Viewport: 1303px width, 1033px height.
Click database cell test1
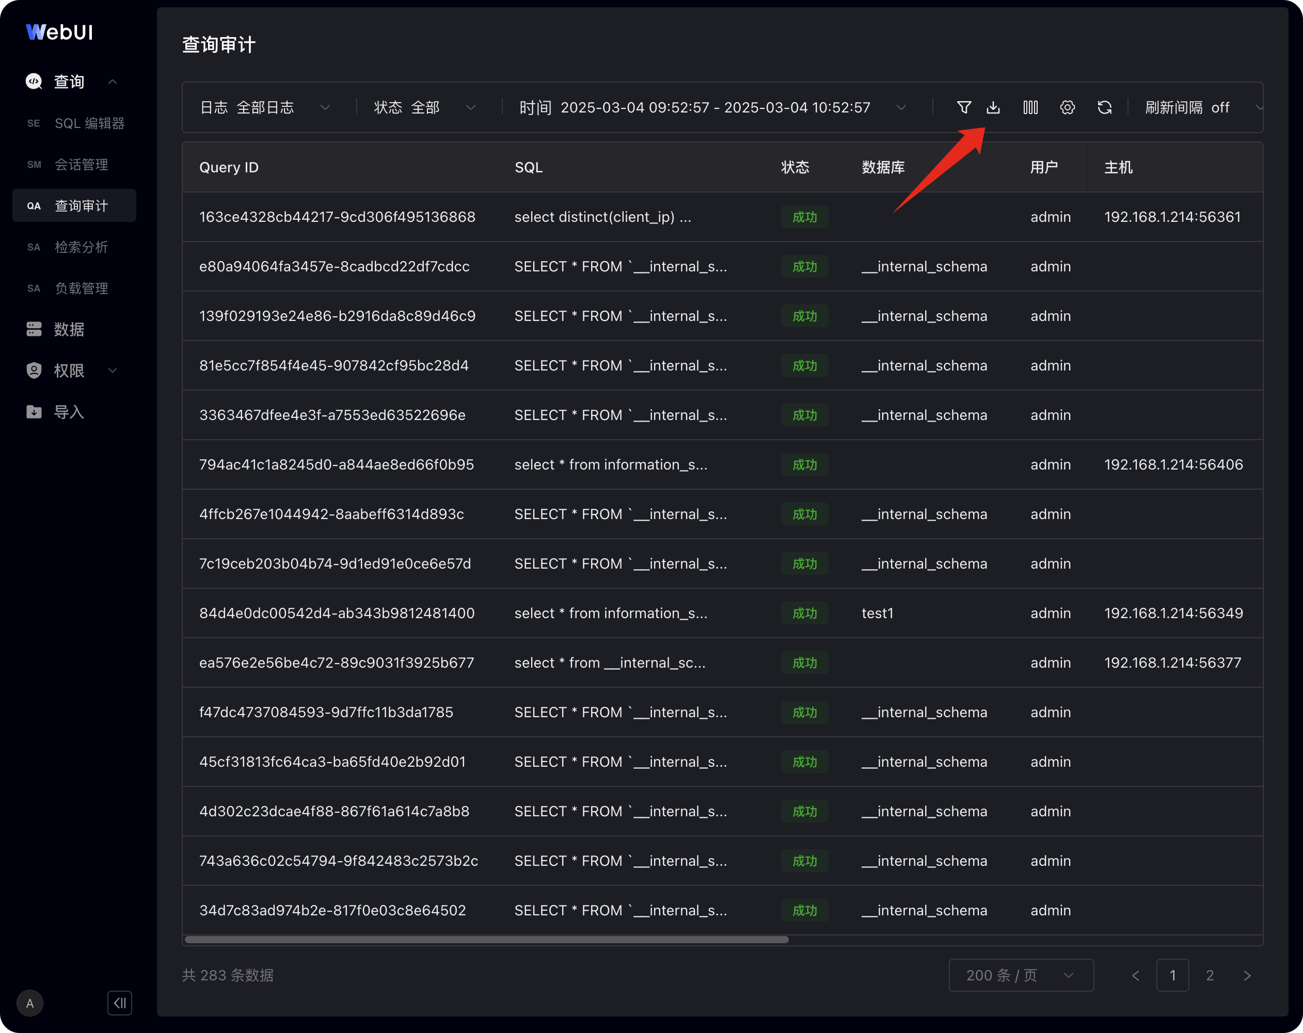(877, 613)
